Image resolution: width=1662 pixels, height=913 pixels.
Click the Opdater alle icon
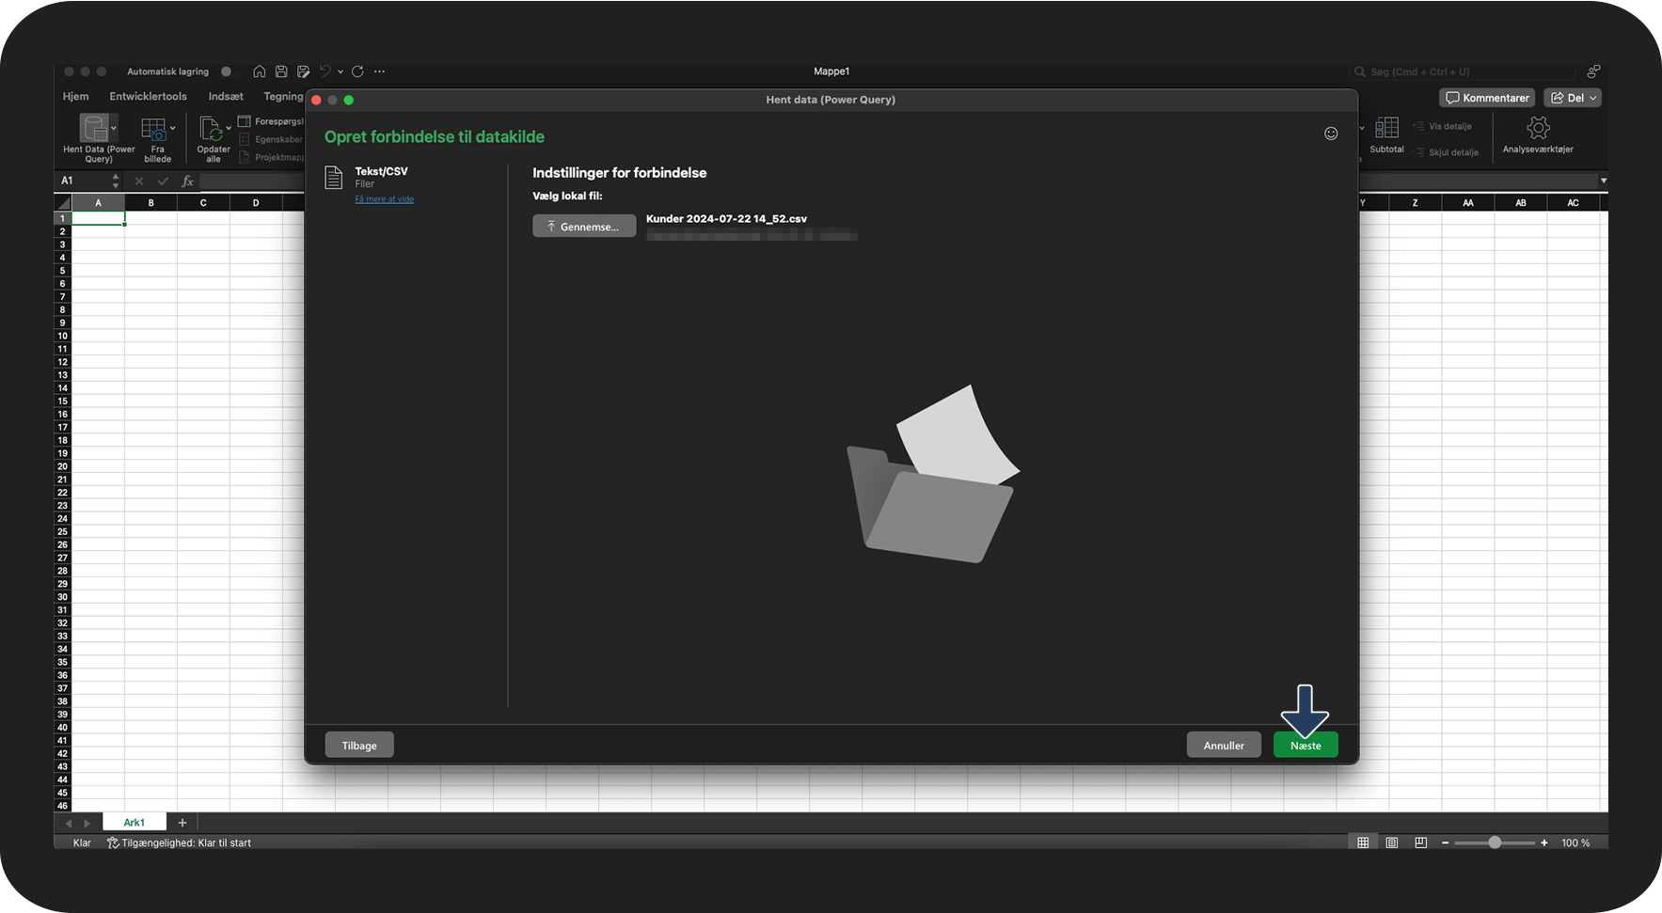tap(211, 128)
